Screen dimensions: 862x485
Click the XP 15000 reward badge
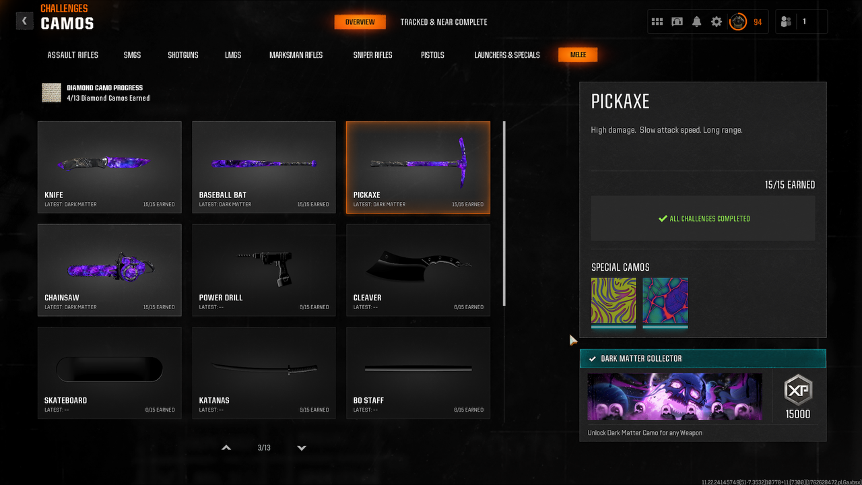(x=798, y=397)
